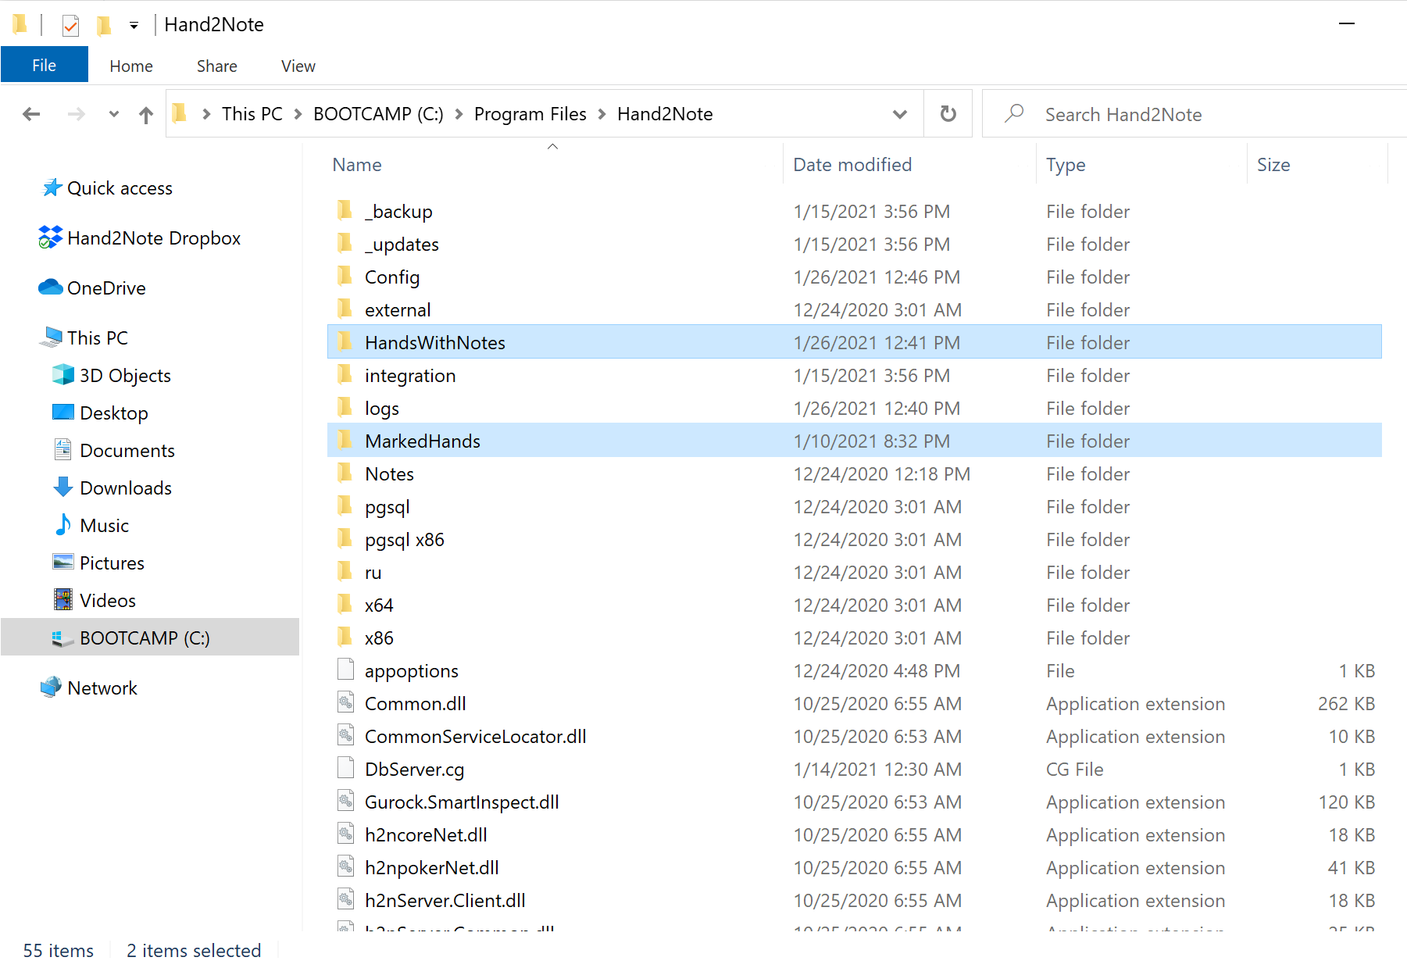Click the Properties checkmark icon in title bar

[70, 25]
